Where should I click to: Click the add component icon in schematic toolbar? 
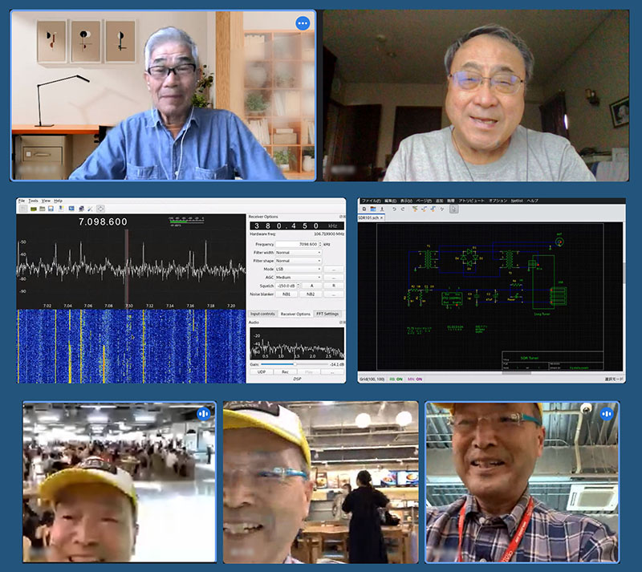(415, 209)
